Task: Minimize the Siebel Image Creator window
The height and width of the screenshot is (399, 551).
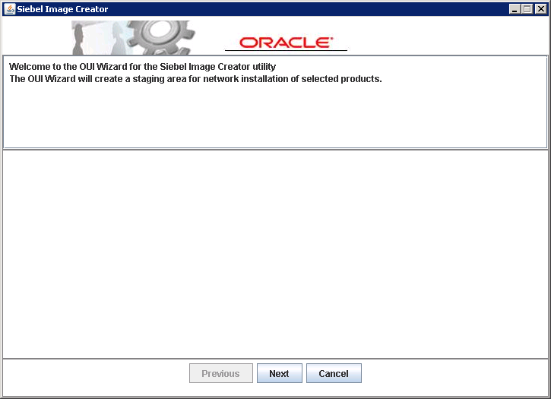Action: pos(515,9)
